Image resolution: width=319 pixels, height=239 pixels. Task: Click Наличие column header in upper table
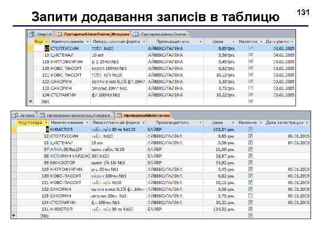[250, 42]
